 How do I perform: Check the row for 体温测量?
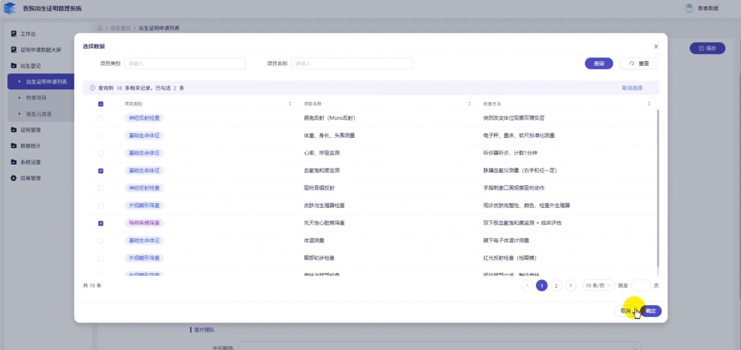[x=101, y=241]
